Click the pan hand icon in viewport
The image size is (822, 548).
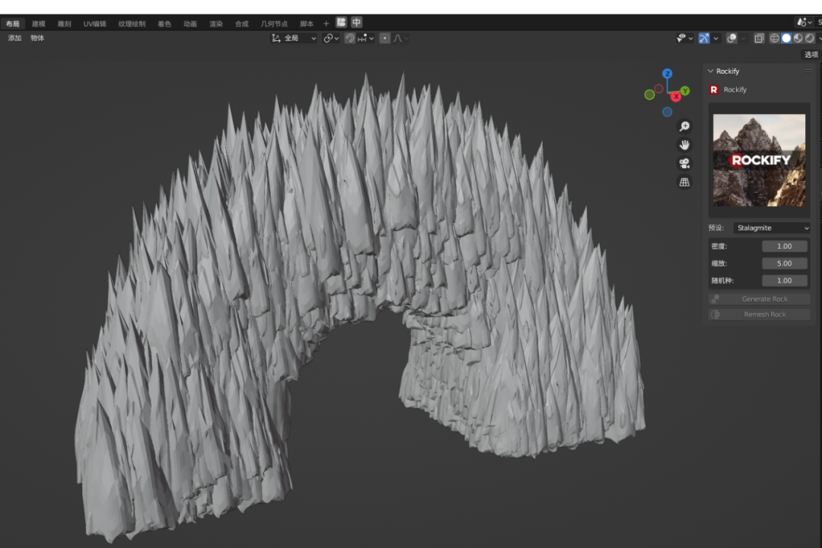click(684, 145)
